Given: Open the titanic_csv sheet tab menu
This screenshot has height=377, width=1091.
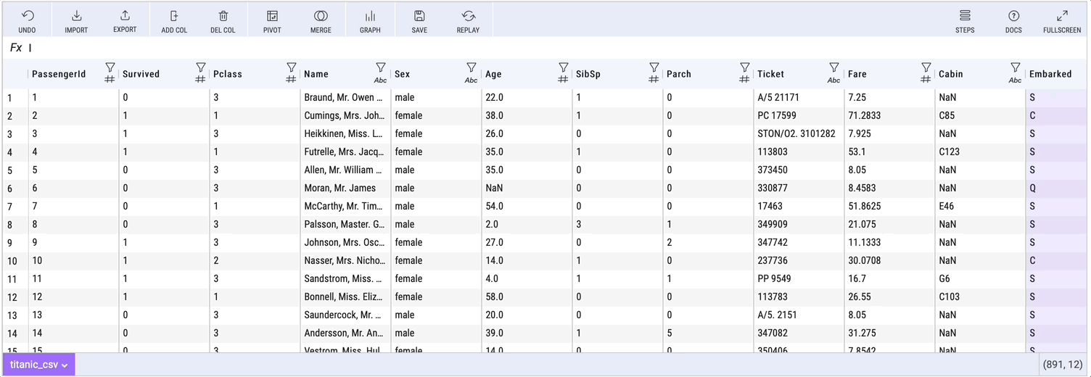Looking at the screenshot, I should tap(39, 365).
